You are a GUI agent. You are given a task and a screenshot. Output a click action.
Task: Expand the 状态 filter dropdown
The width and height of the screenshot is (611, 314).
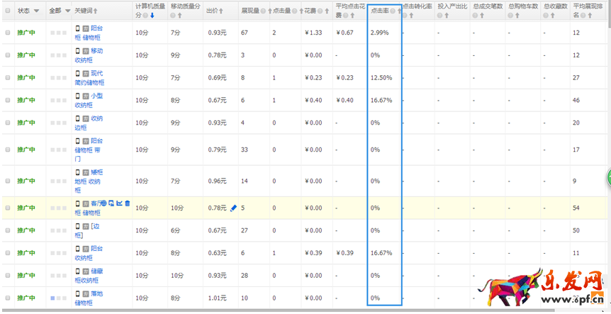37,11
